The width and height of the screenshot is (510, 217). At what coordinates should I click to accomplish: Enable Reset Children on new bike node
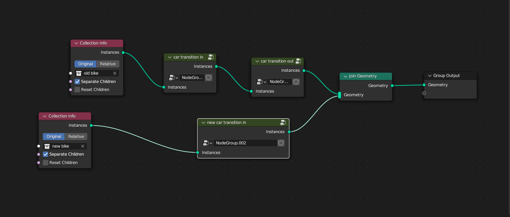point(46,162)
